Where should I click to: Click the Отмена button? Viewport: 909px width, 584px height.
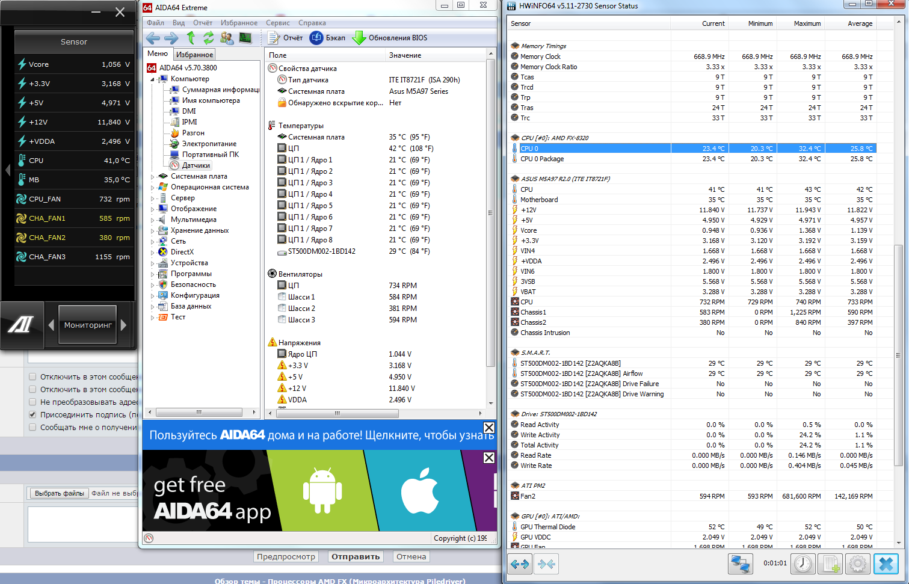click(411, 556)
